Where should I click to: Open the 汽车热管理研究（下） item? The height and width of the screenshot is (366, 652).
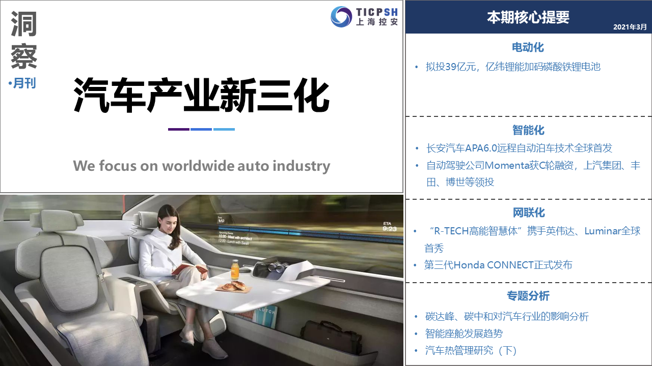click(471, 350)
